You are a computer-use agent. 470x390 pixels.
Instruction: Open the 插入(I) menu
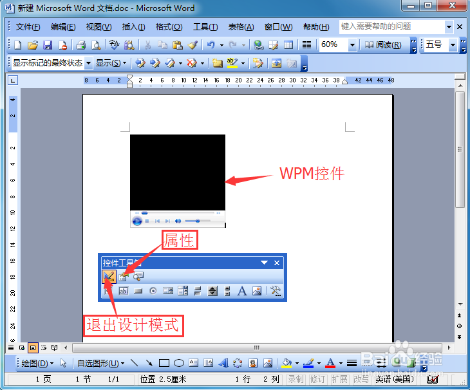133,27
